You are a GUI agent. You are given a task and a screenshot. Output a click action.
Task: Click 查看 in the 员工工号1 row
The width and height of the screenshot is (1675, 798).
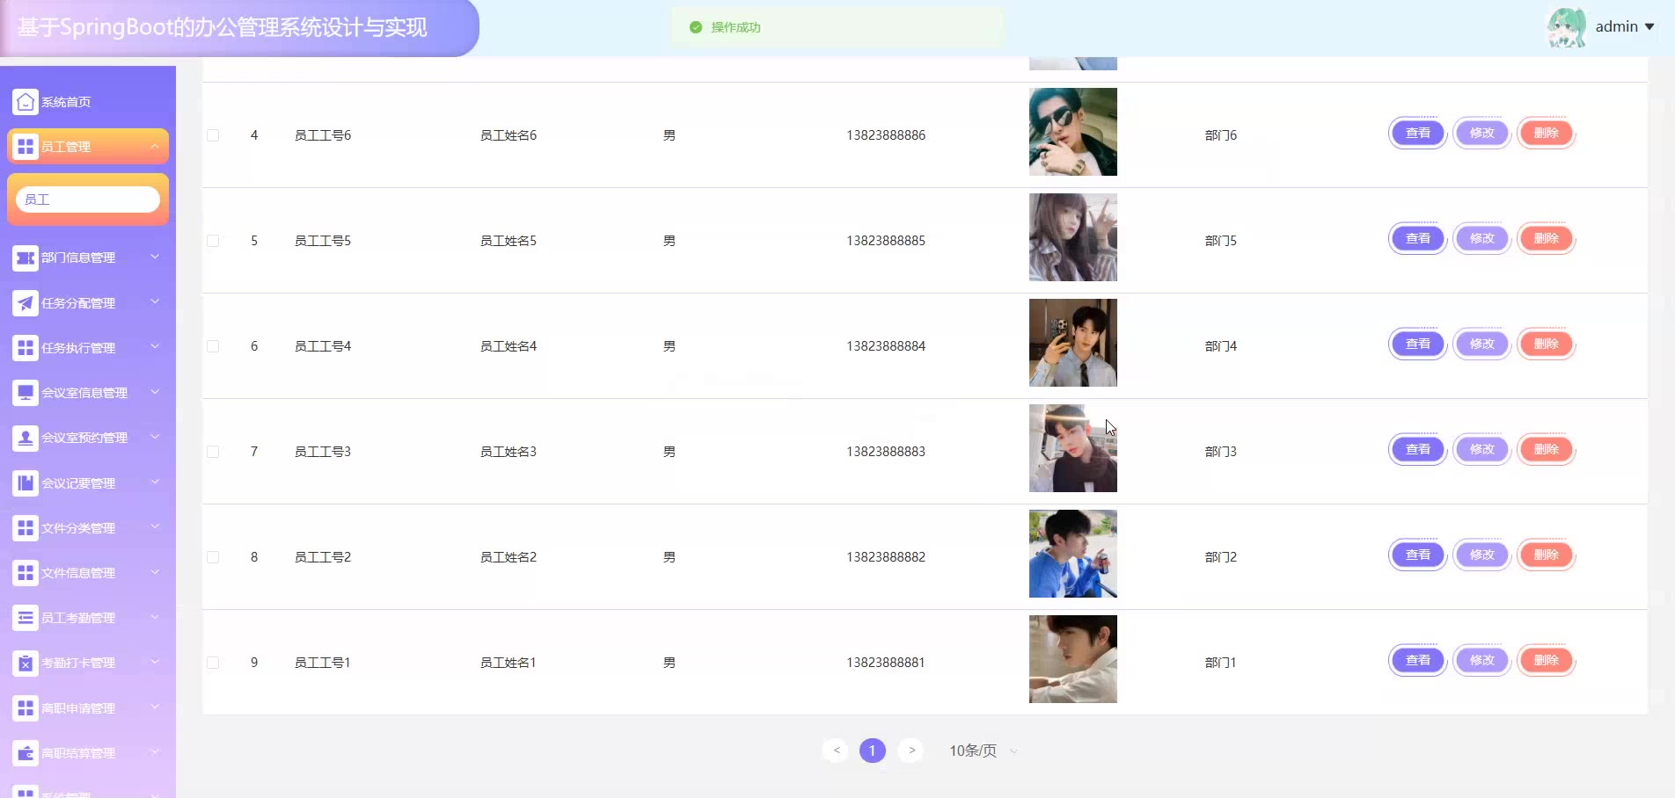[1417, 661]
